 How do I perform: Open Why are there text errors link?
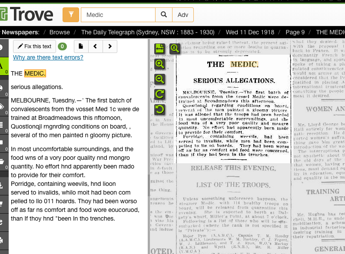[x=48, y=57]
